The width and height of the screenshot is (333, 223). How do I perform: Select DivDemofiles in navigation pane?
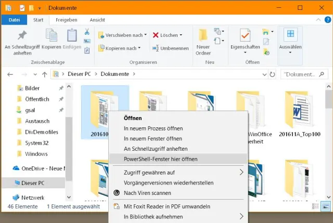(42, 132)
